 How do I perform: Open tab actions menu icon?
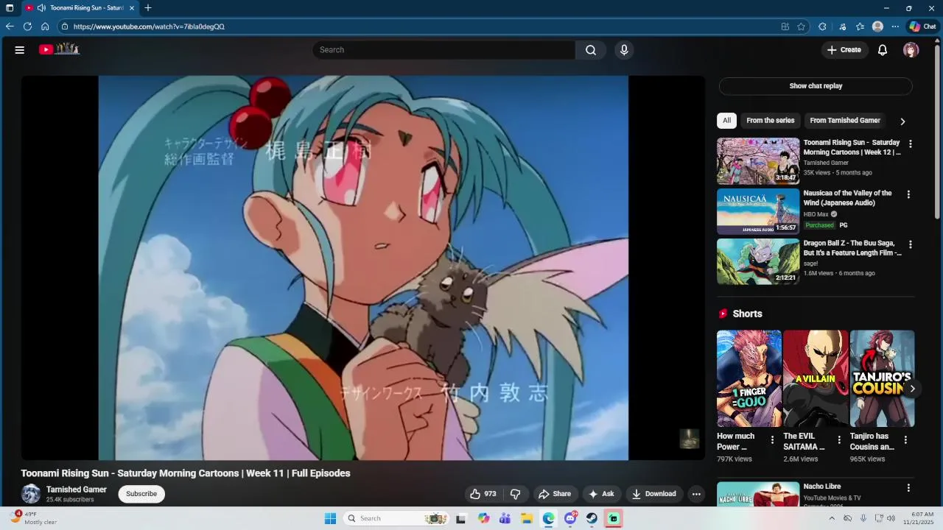click(10, 8)
